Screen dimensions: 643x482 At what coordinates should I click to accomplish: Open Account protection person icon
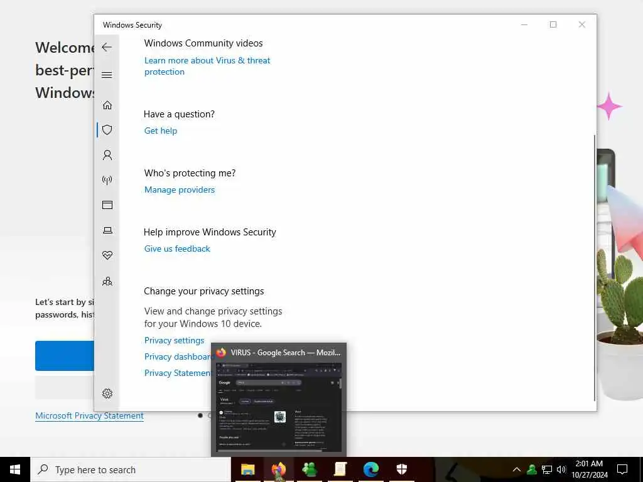[107, 155]
